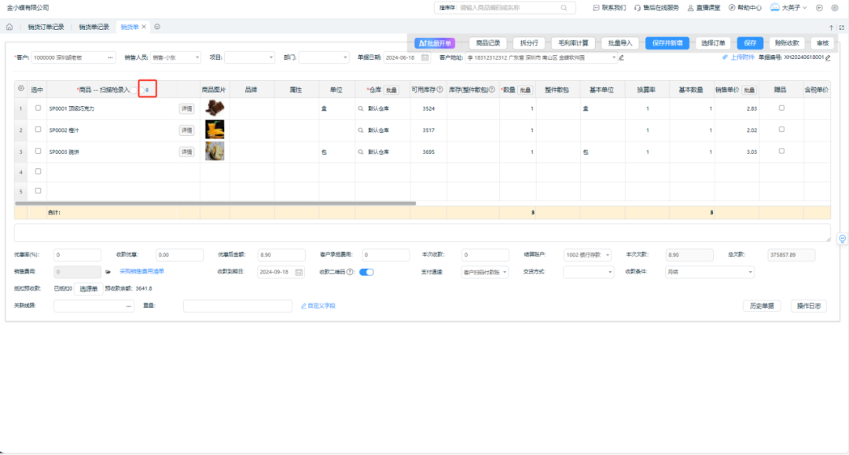The height and width of the screenshot is (455, 849).
Task: Open customer picker ellipsis in 客户 field
Action: click(x=110, y=57)
